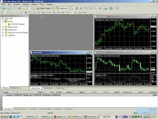Open the Periods dropdown
The image size is (158, 119).
point(111,8)
